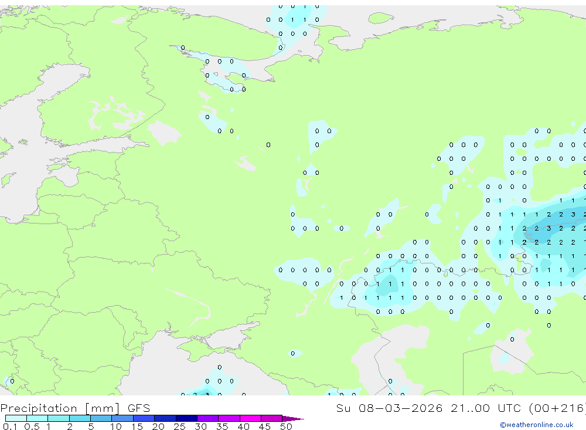Click the legend label '50'
This screenshot has height=430, width=586.
(286, 426)
